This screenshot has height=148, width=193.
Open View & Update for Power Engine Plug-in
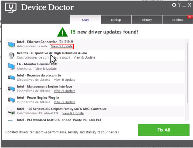click(x=65, y=102)
